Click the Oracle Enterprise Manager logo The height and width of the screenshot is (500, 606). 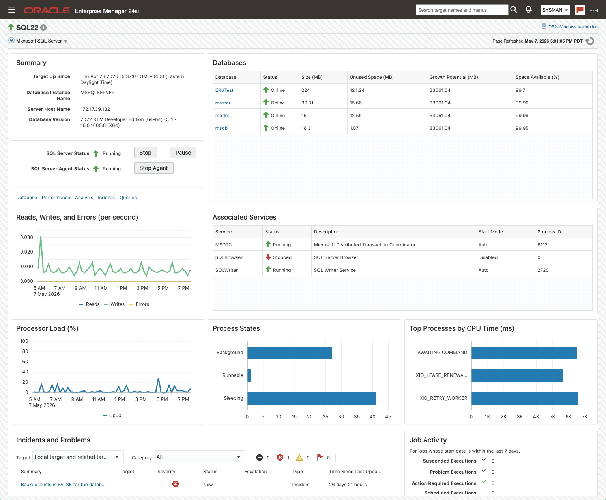(x=81, y=10)
